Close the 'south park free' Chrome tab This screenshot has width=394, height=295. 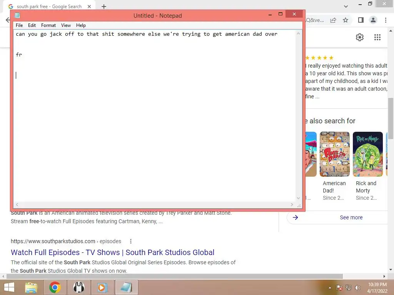pos(89,7)
